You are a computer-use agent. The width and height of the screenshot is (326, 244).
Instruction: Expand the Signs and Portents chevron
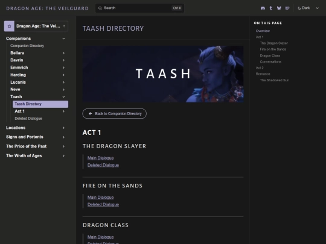coord(63,137)
